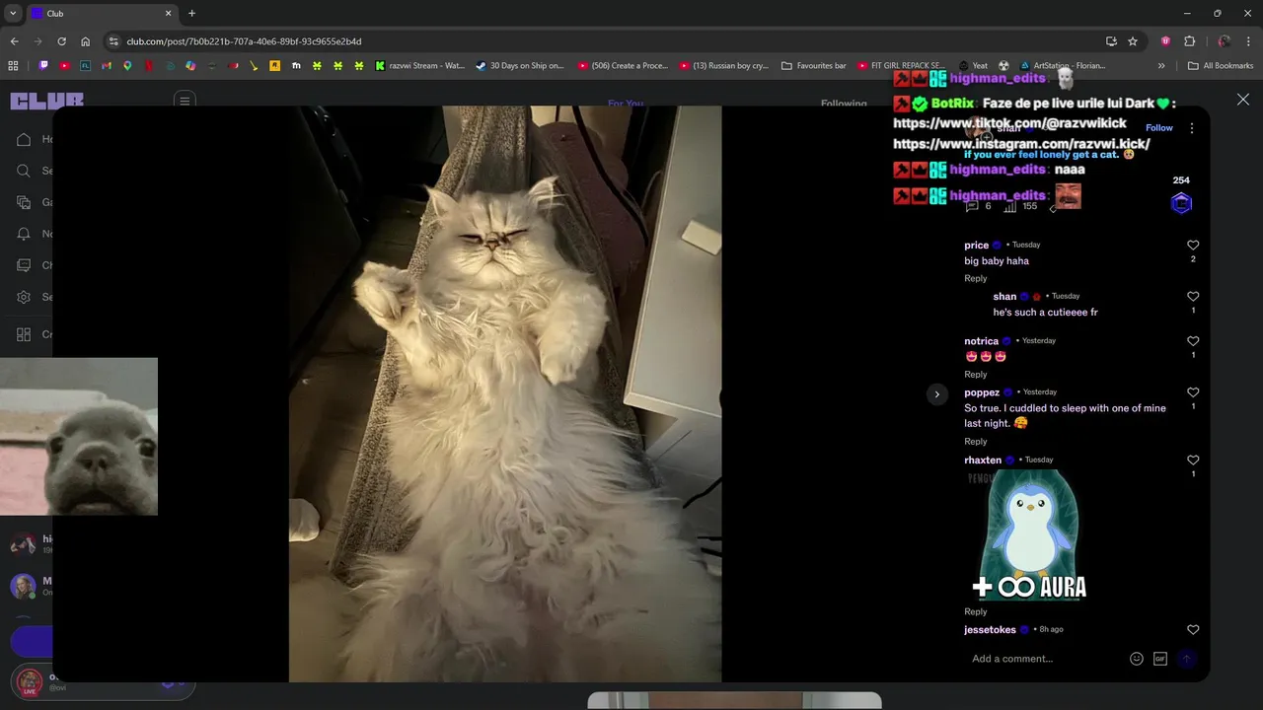Close the Club browser tab
The height and width of the screenshot is (710, 1263).
pos(168,14)
